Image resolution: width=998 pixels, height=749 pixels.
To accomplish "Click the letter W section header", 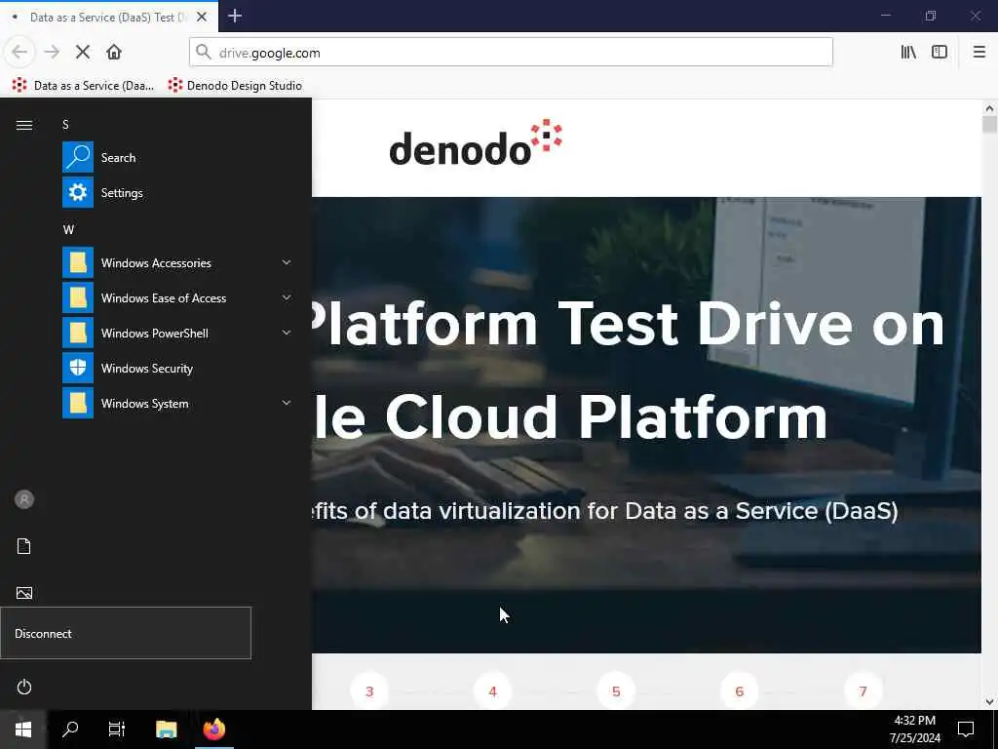I will click(68, 229).
